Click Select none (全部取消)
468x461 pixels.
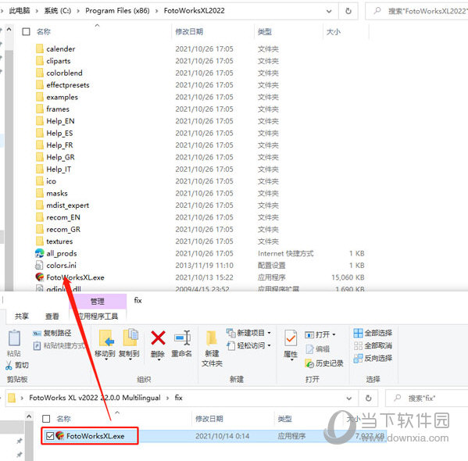[x=373, y=345]
